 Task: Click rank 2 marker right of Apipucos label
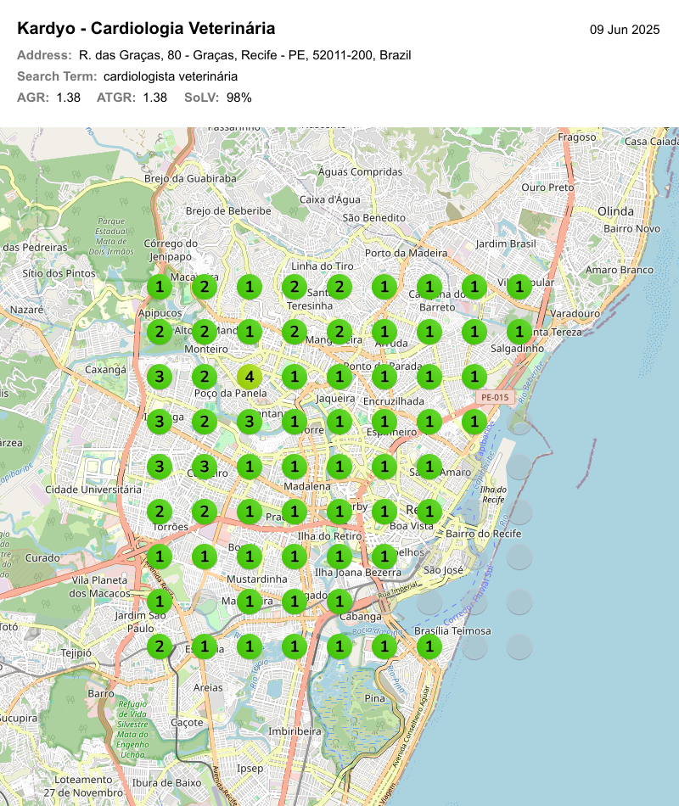[204, 331]
